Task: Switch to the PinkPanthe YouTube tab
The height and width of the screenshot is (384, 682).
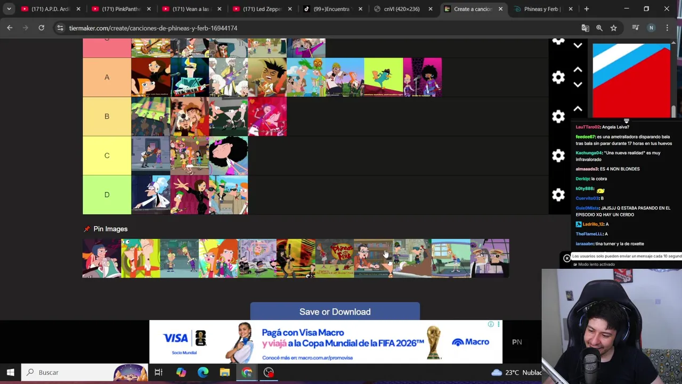Action: click(121, 9)
